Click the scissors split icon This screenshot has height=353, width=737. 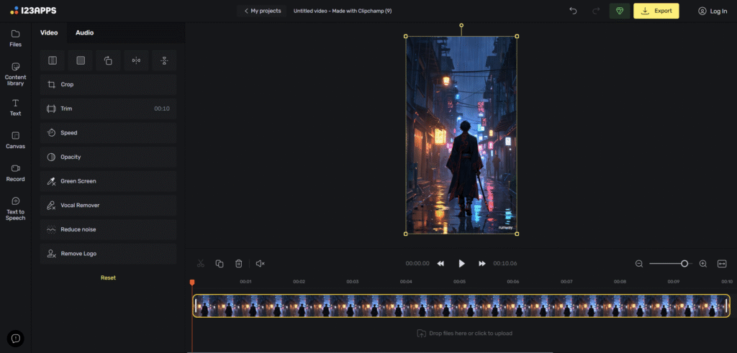click(201, 263)
